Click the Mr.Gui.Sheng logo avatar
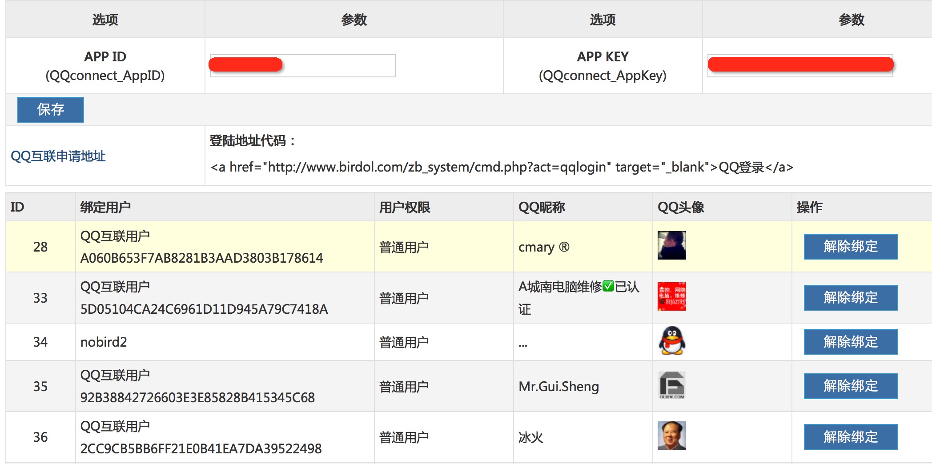The image size is (932, 464). 672,385
